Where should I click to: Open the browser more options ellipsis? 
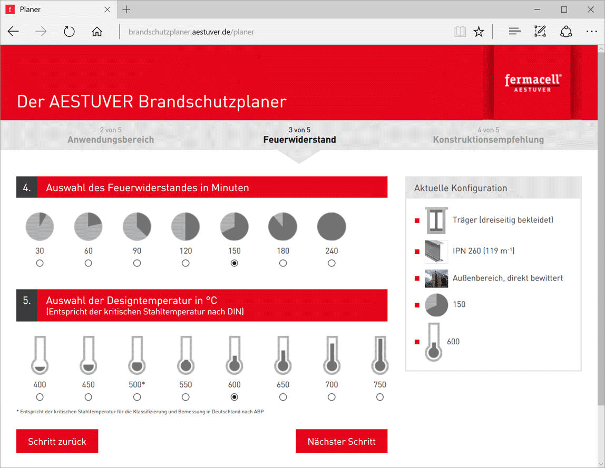tap(591, 32)
